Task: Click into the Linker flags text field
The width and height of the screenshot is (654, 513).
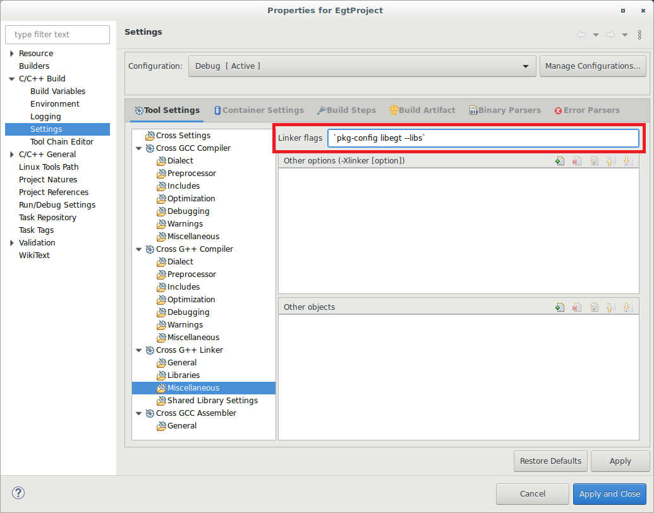Action: 483,138
